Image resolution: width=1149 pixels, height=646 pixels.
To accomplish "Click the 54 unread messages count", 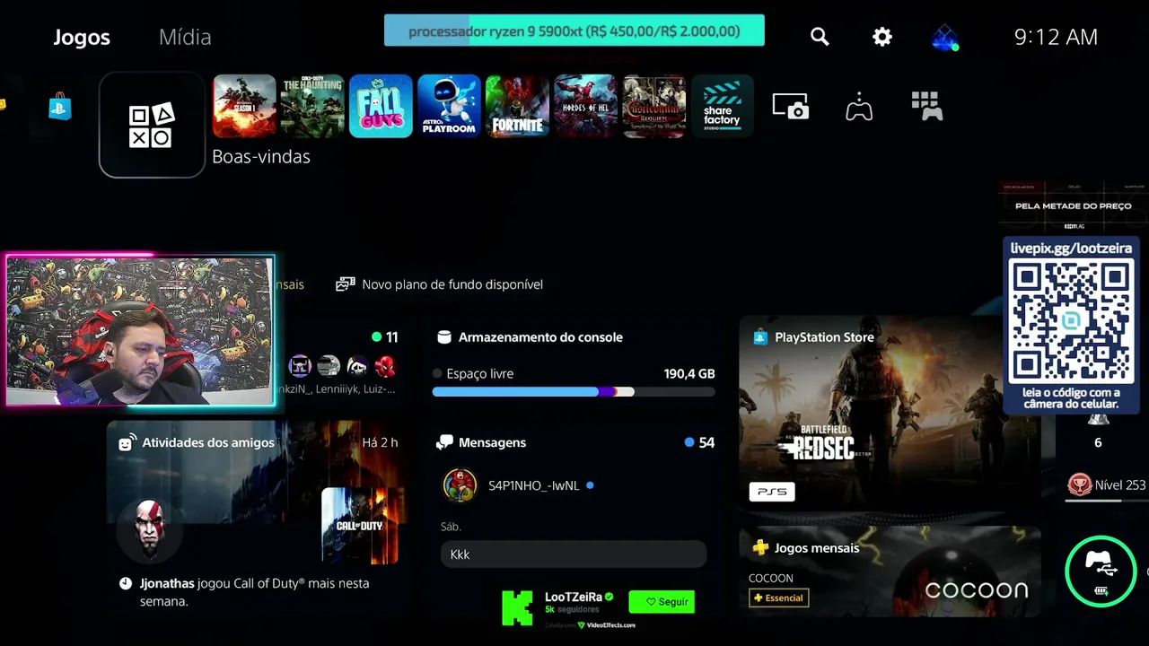I will (x=706, y=442).
